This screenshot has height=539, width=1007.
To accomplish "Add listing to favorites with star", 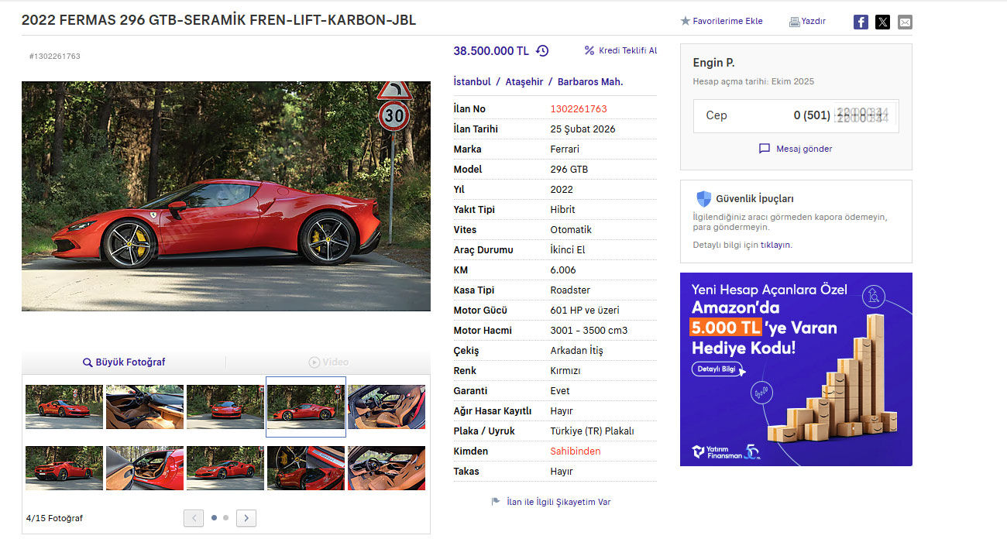I will (x=685, y=22).
